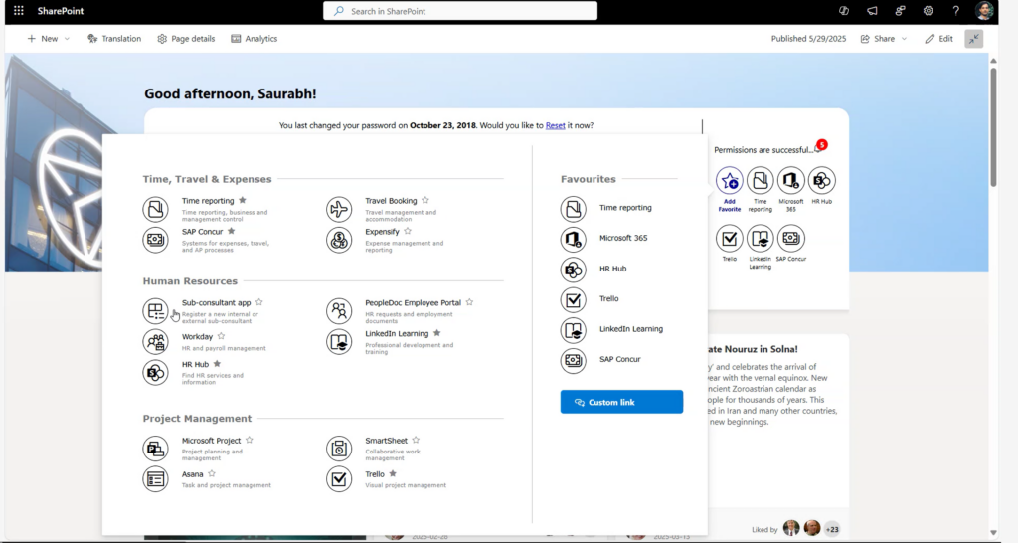Expand the Share dropdown chevron

904,39
